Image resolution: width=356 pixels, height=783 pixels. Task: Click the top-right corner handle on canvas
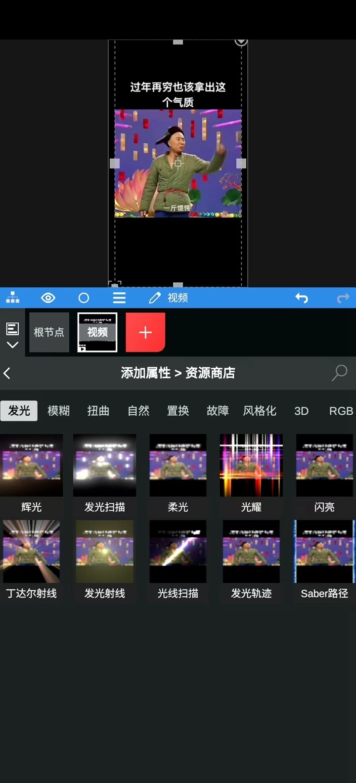pyautogui.click(x=241, y=42)
